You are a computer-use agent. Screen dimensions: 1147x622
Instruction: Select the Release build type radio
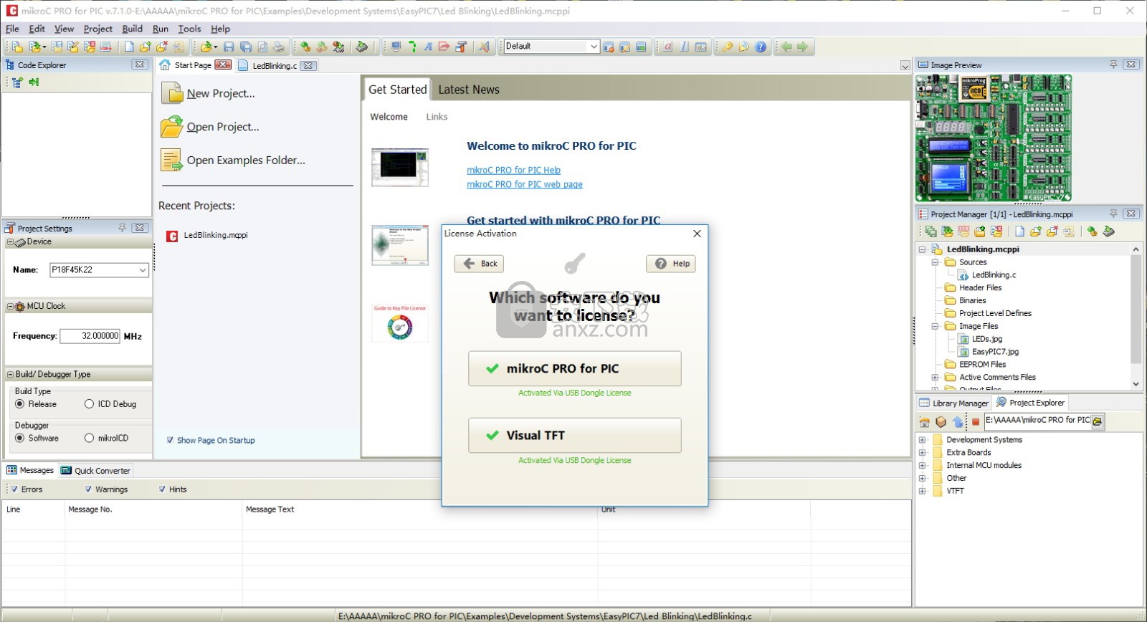pos(19,404)
